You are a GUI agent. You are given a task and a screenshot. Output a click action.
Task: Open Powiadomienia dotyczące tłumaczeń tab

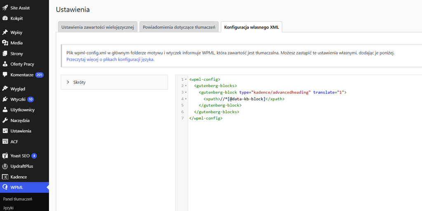pyautogui.click(x=179, y=27)
